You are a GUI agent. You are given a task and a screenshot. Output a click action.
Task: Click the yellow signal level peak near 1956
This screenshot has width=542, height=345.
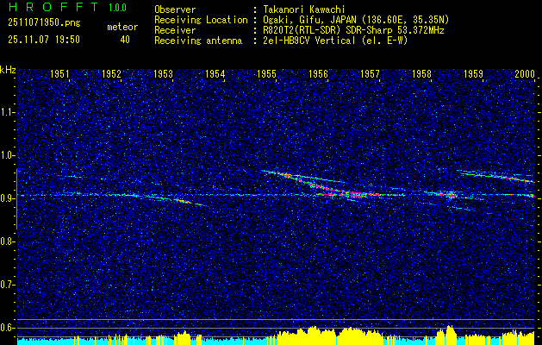coord(314,334)
